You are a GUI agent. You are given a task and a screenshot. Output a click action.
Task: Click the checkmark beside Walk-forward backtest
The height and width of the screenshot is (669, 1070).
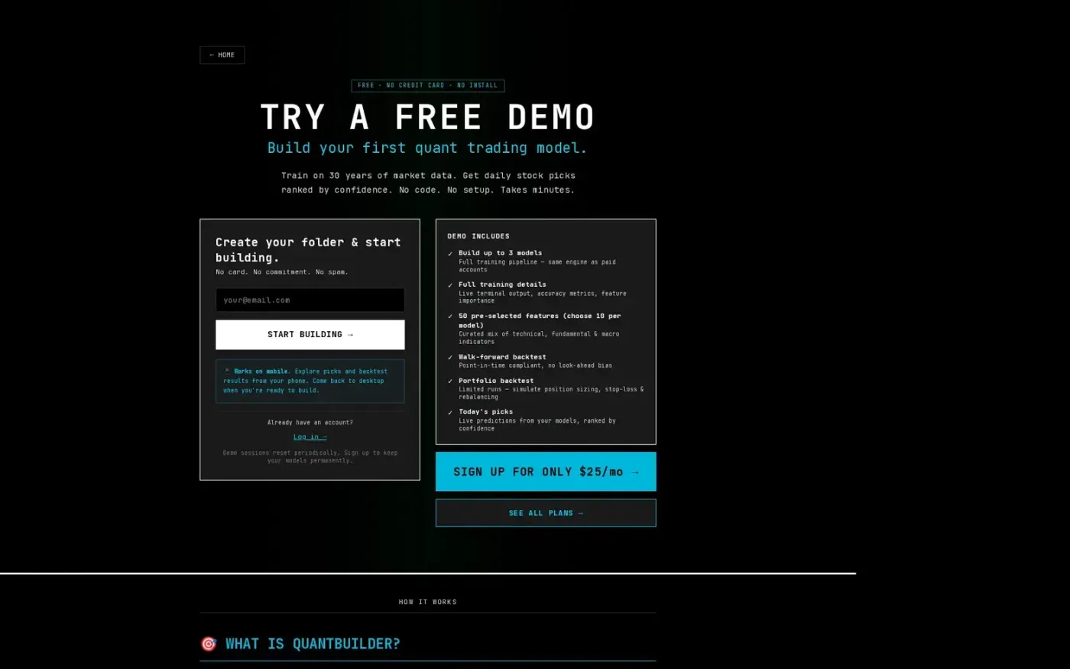point(450,358)
